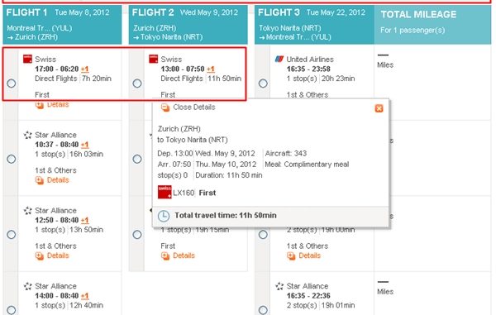Select the United Airlines 16:35 - 23:58 radio
The height and width of the screenshot is (315, 496).
coord(263,84)
